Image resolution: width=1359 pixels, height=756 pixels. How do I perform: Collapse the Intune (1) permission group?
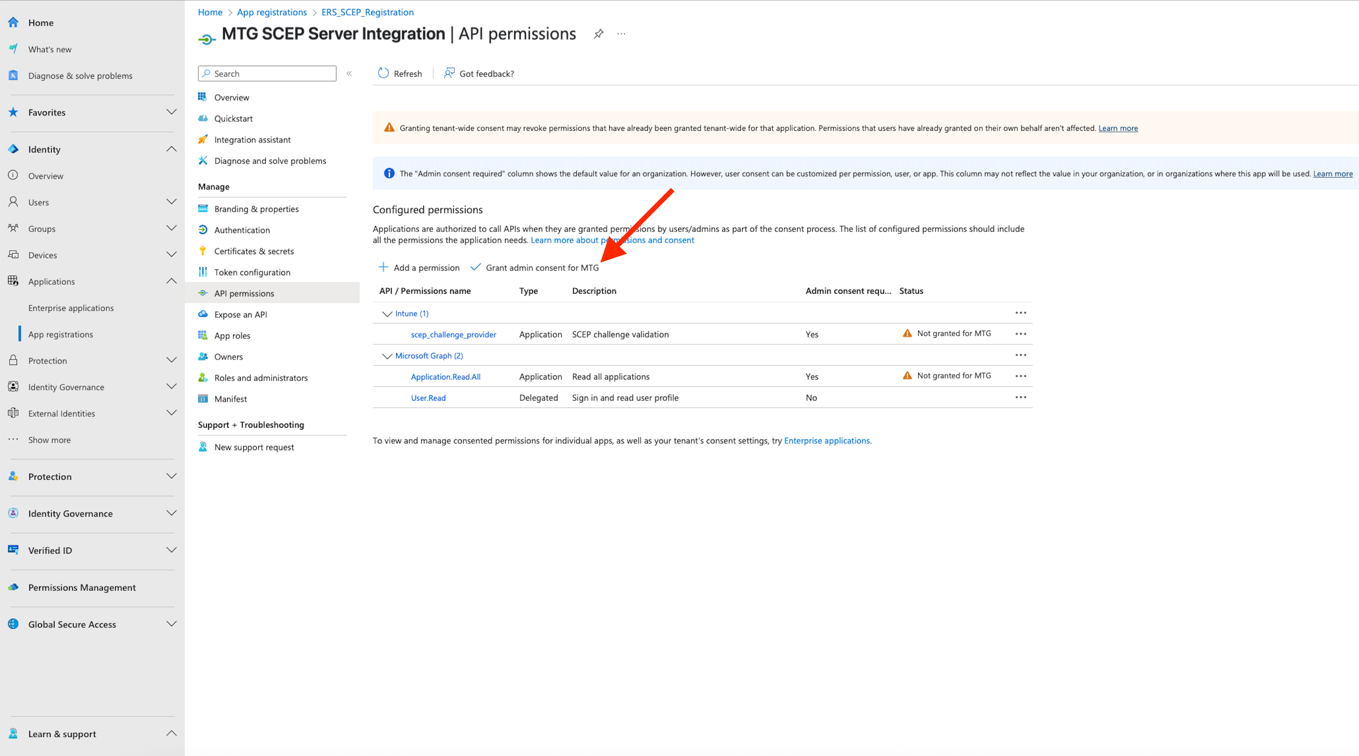(x=387, y=313)
